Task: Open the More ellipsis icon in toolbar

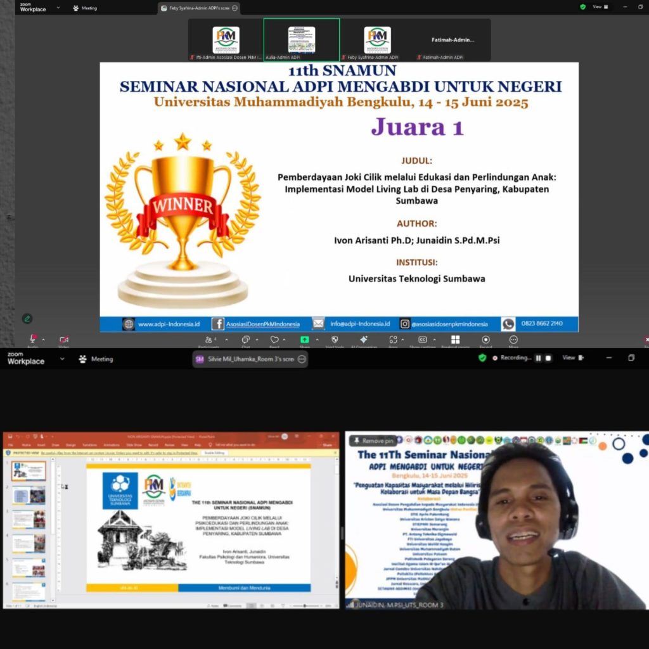Action: coord(513,340)
